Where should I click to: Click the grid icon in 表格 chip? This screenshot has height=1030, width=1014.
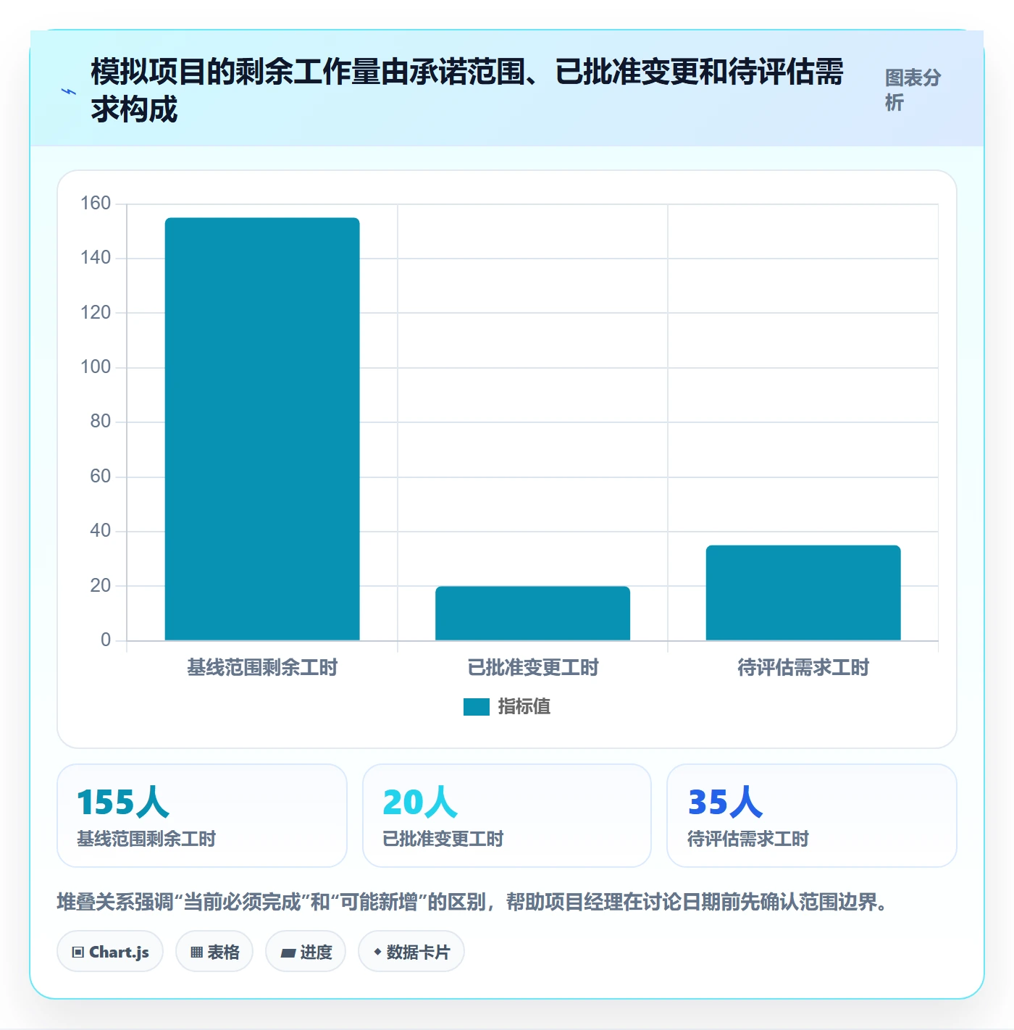(196, 952)
